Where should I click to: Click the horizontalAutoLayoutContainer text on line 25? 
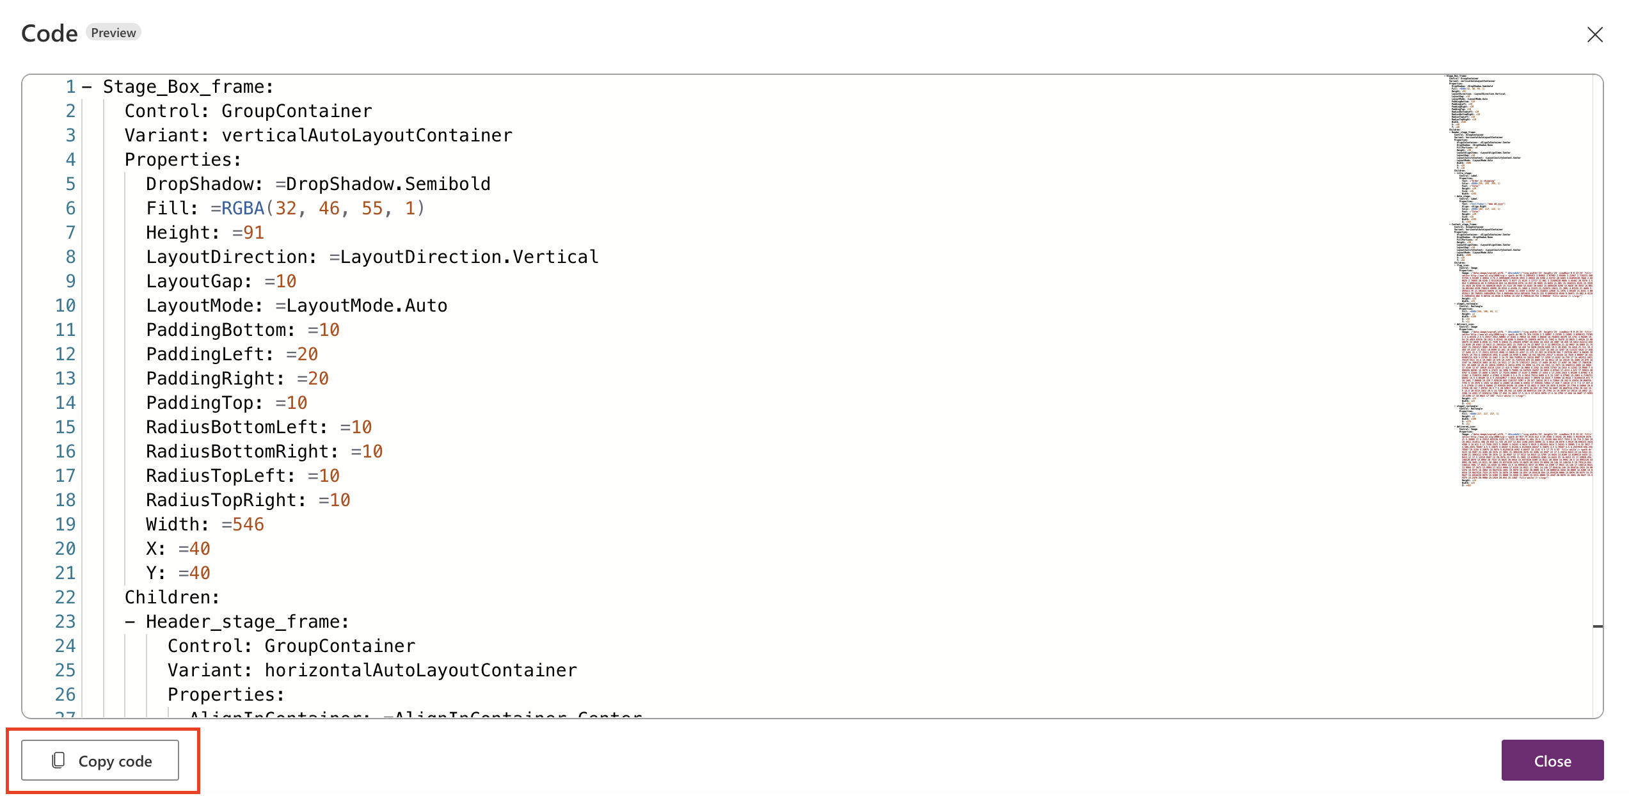point(420,670)
